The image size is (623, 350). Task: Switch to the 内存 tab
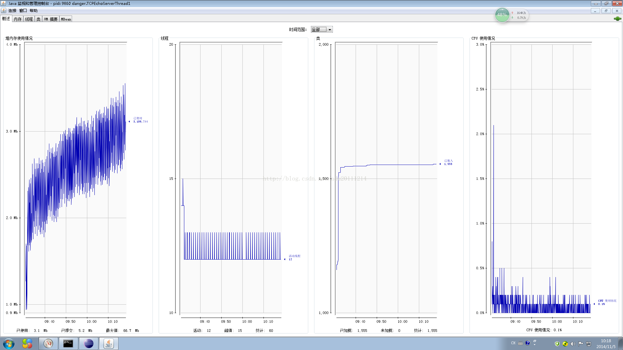point(18,19)
